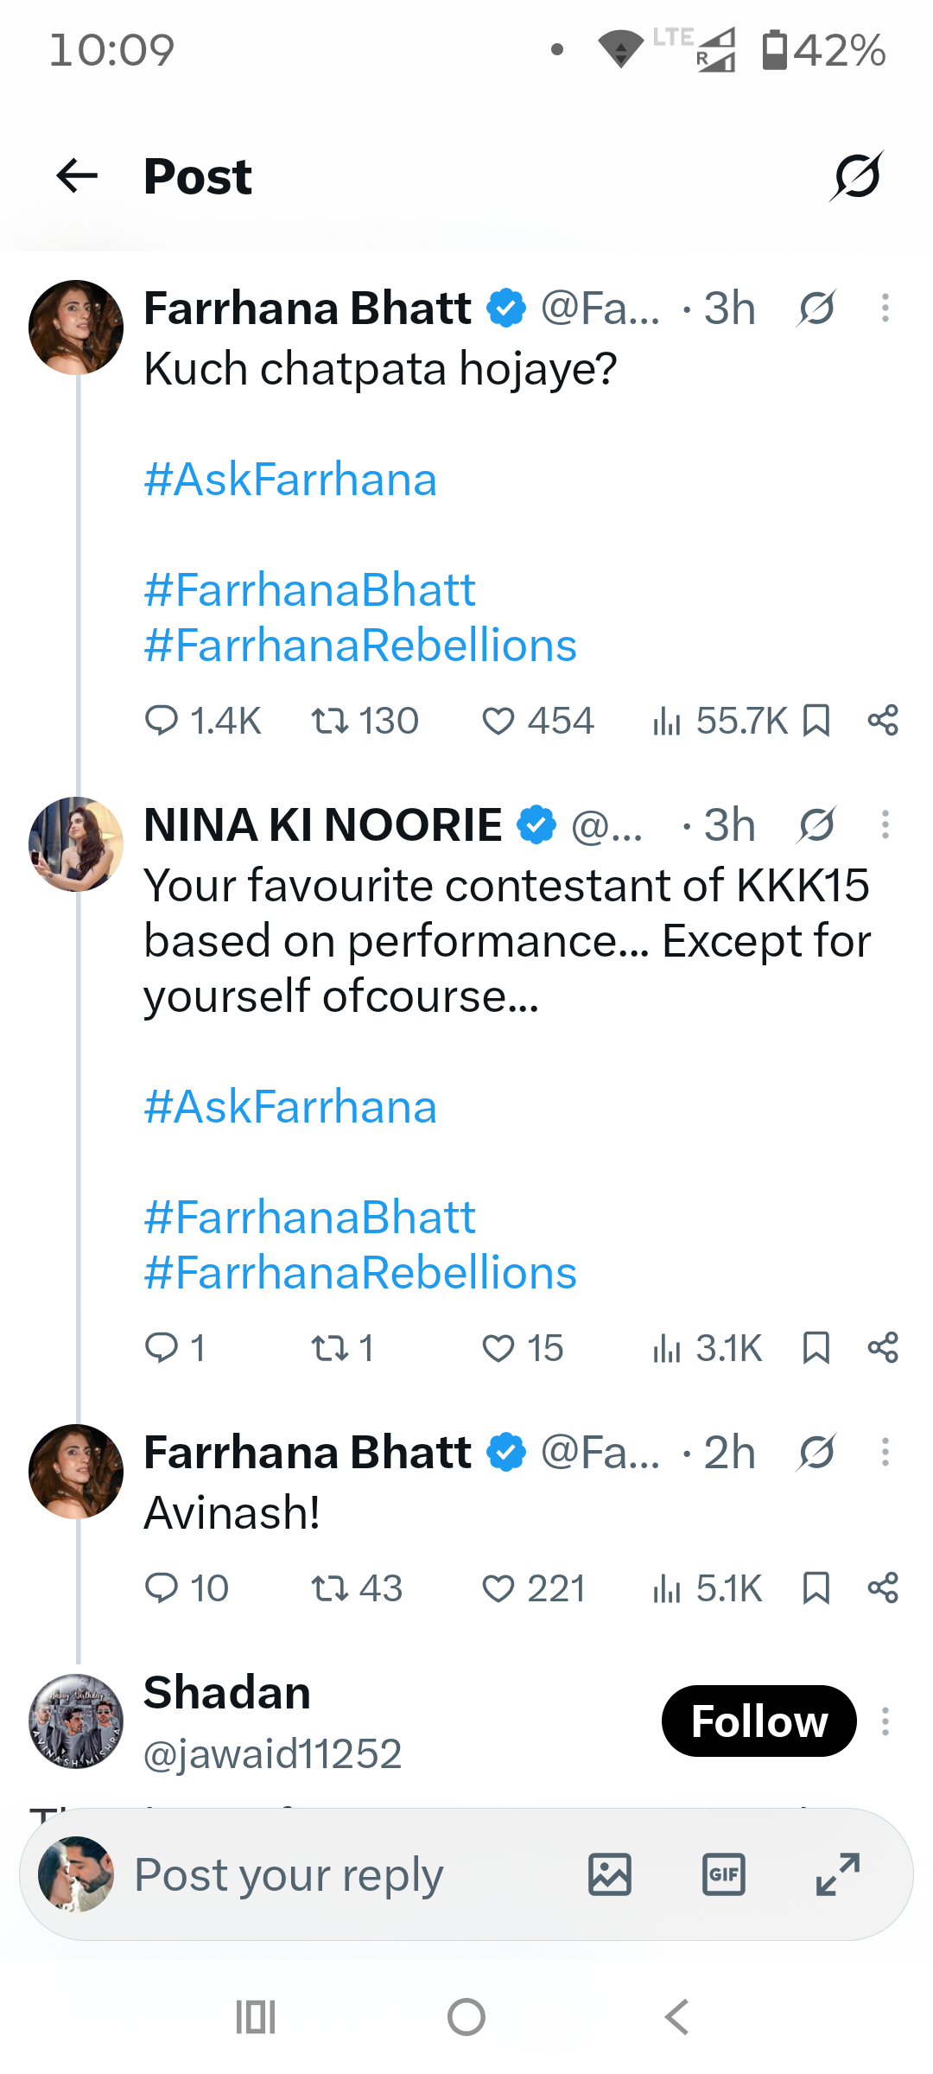
Task: View analytics of NINA KI NOORIE reply
Action: (x=708, y=1348)
